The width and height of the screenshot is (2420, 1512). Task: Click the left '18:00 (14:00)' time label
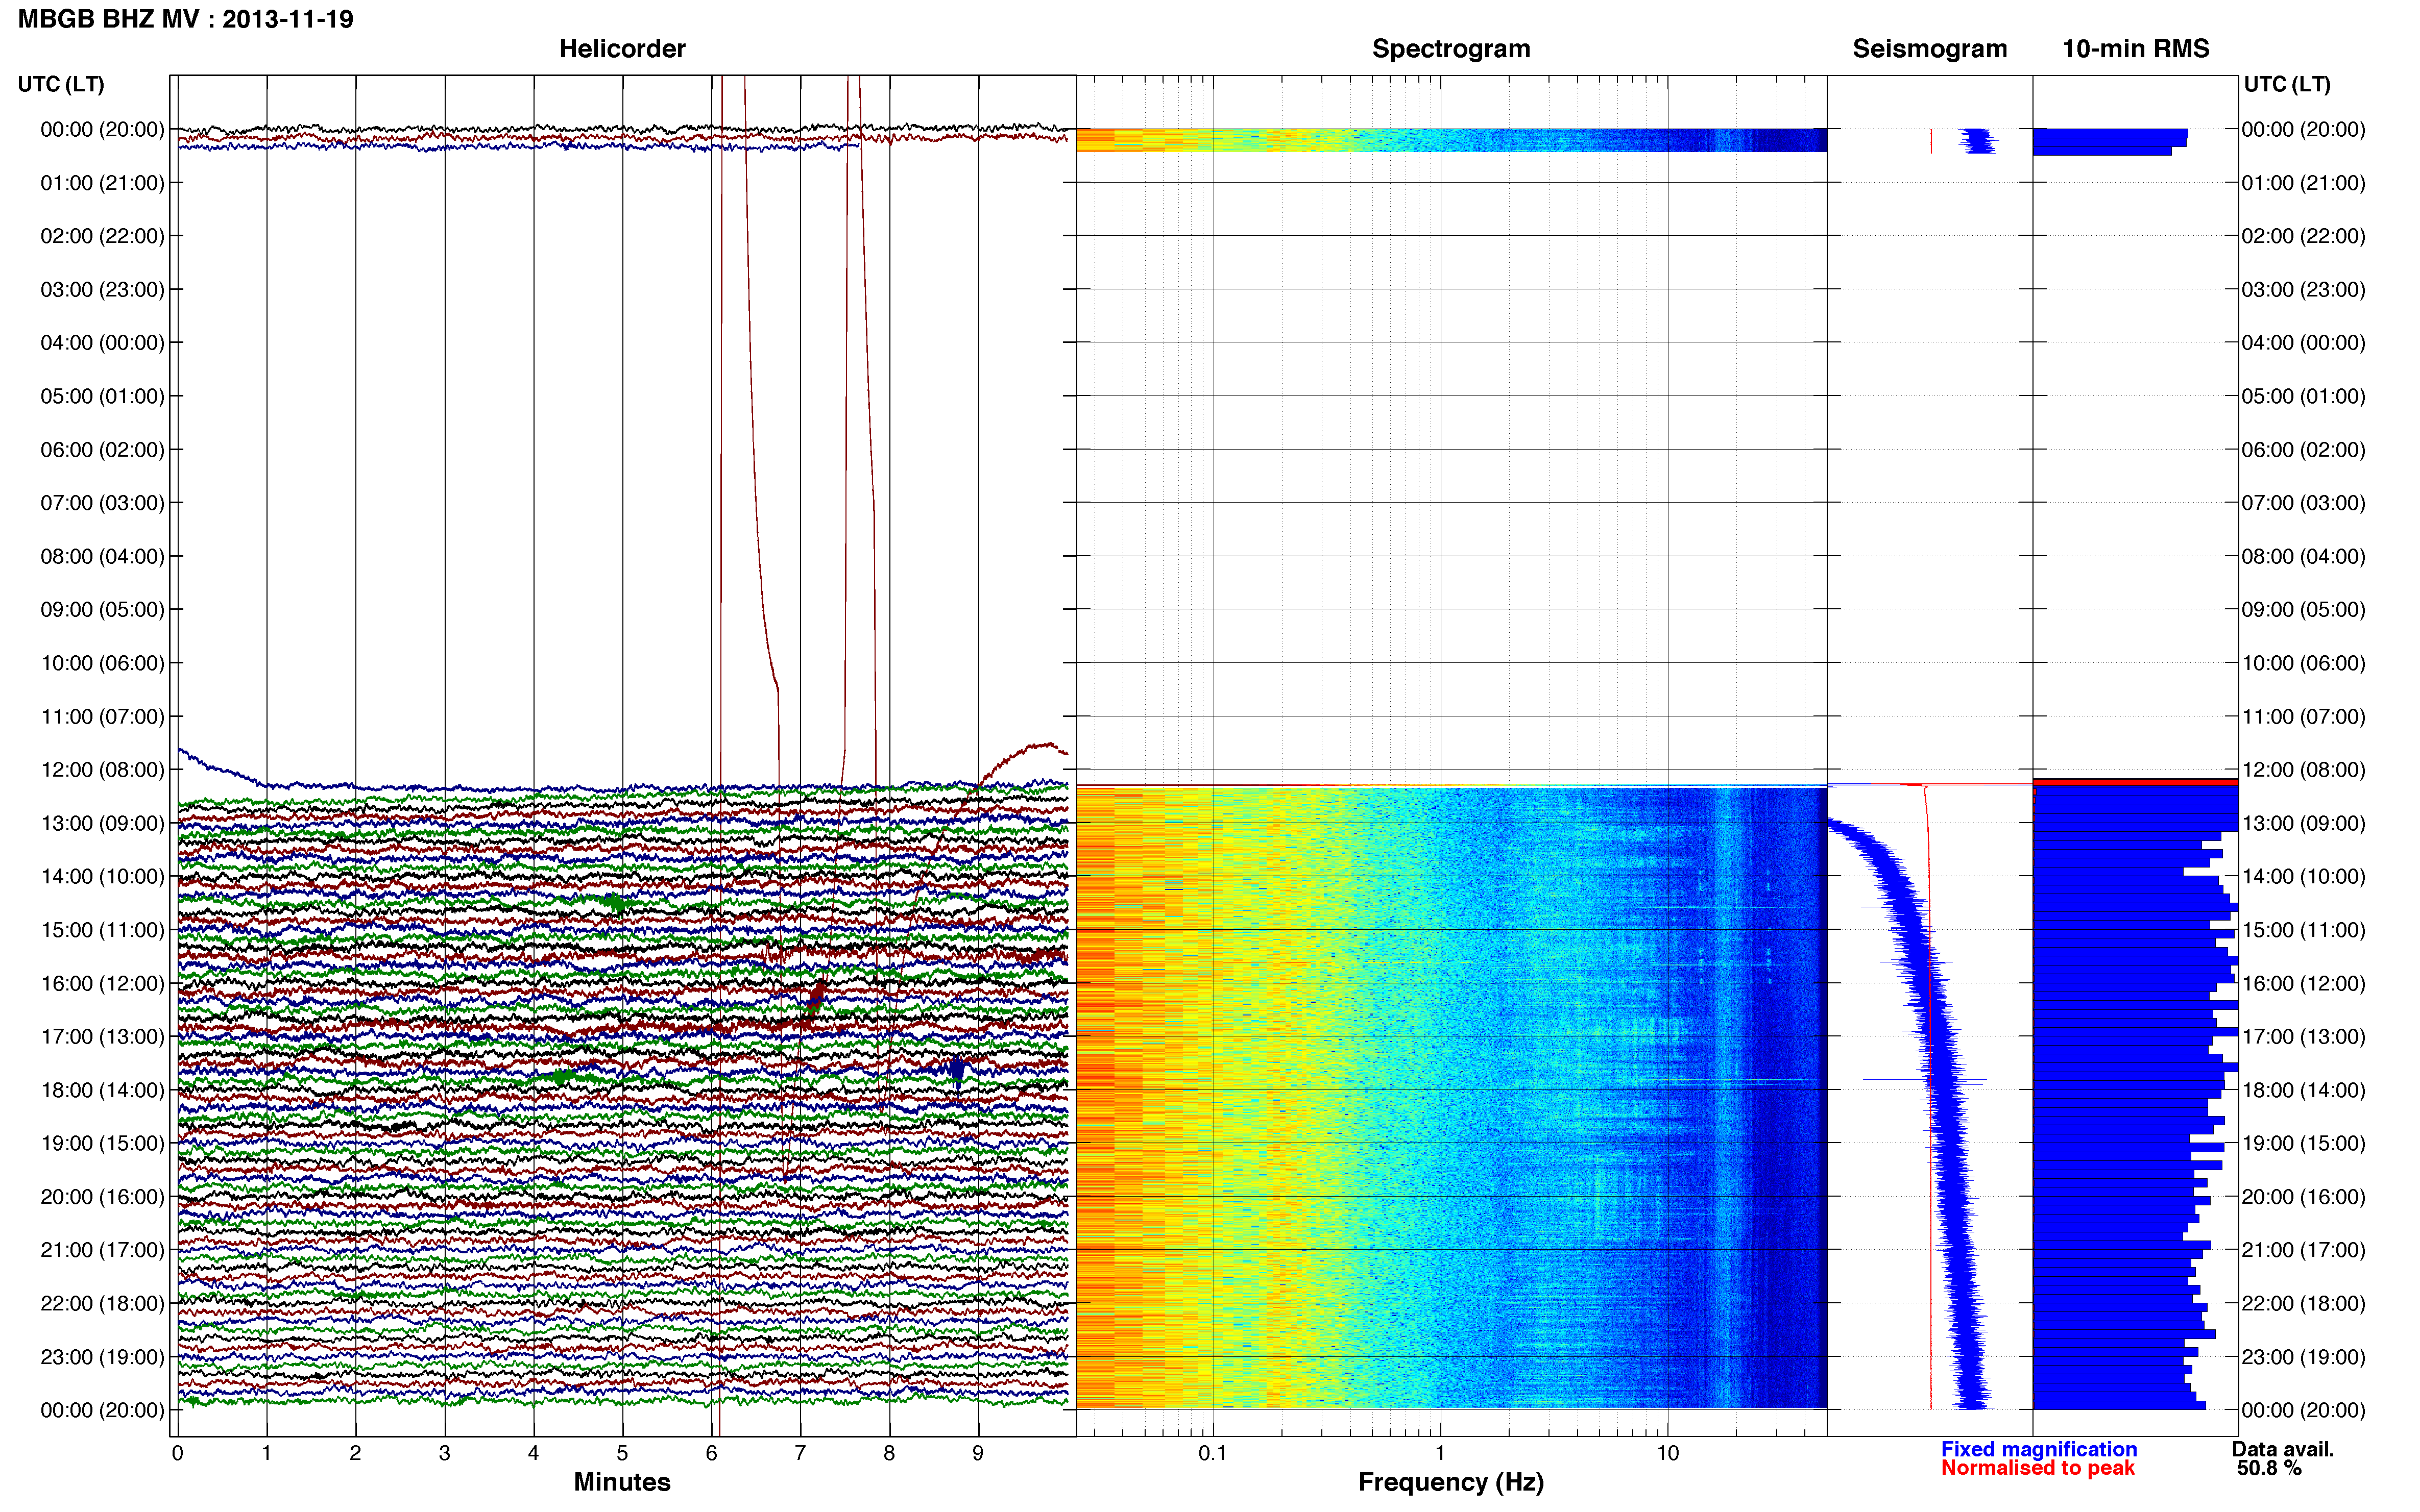point(102,1090)
